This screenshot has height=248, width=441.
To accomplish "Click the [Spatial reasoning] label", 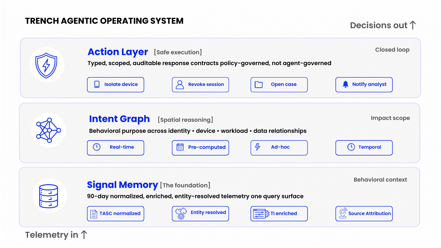I will click(x=185, y=120).
